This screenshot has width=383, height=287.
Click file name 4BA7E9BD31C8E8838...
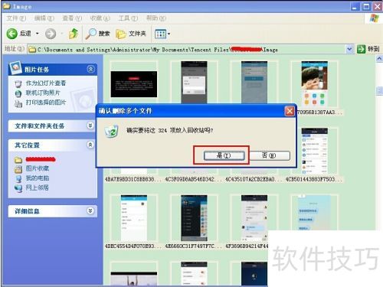pos(133,179)
